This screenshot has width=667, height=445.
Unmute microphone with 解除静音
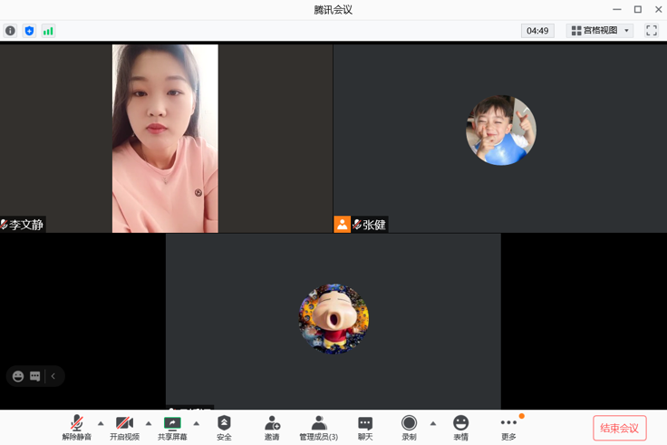point(77,428)
